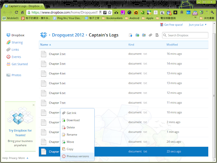This screenshot has height=163, width=217.
Task: Choose Get link from context menu
Action: coord(77,113)
